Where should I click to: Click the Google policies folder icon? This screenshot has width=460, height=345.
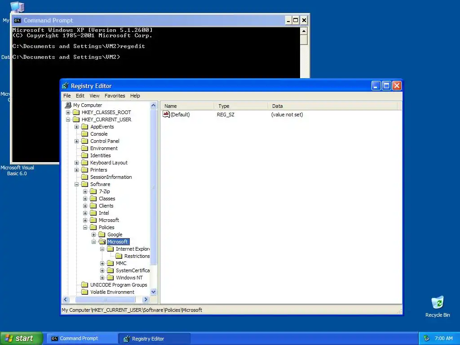click(x=102, y=234)
